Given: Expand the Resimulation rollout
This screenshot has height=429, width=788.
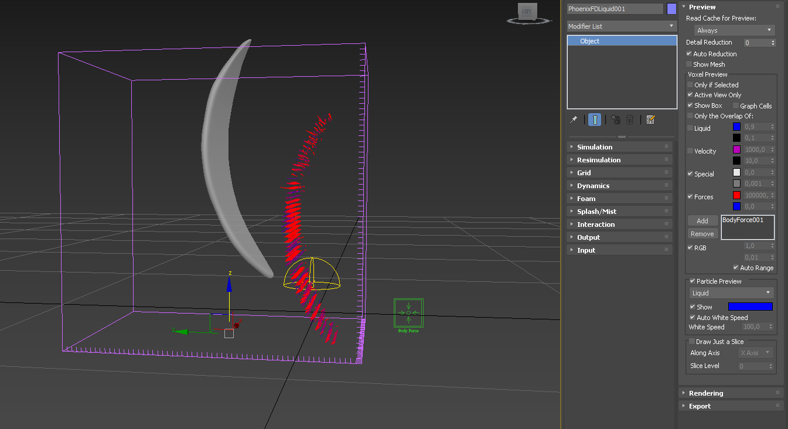Looking at the screenshot, I should tap(620, 160).
